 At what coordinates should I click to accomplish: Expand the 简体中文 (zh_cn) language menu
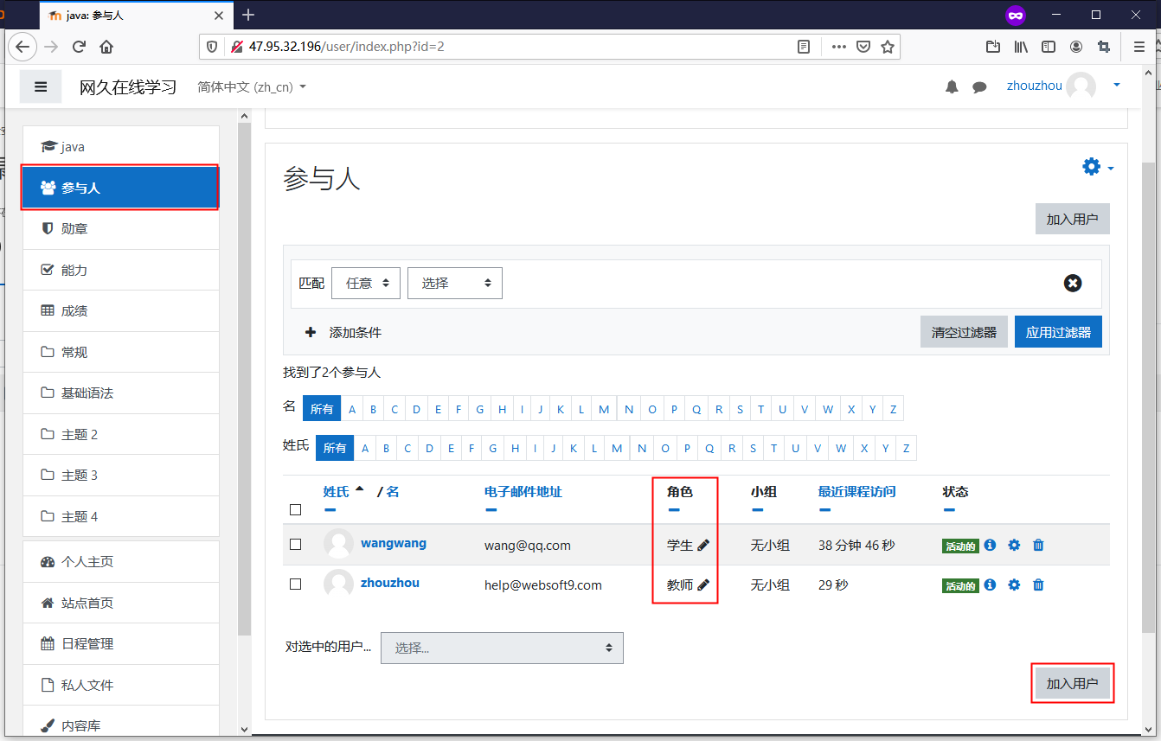[252, 87]
